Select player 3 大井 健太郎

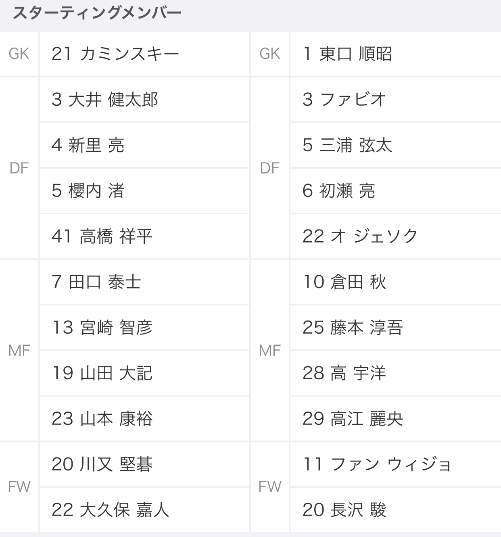(105, 99)
